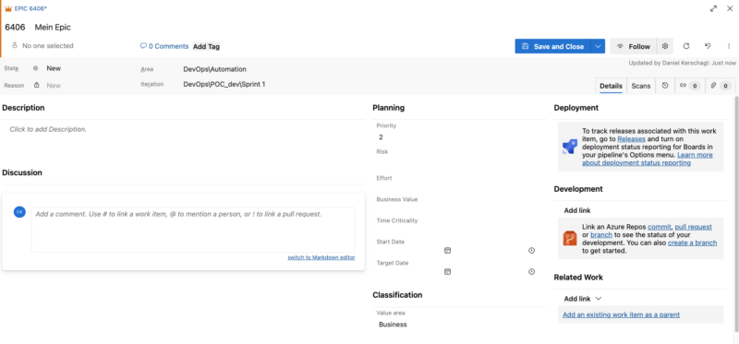Open the Save and Close dropdown arrow
Viewport: 739px width, 344px height.
(598, 46)
